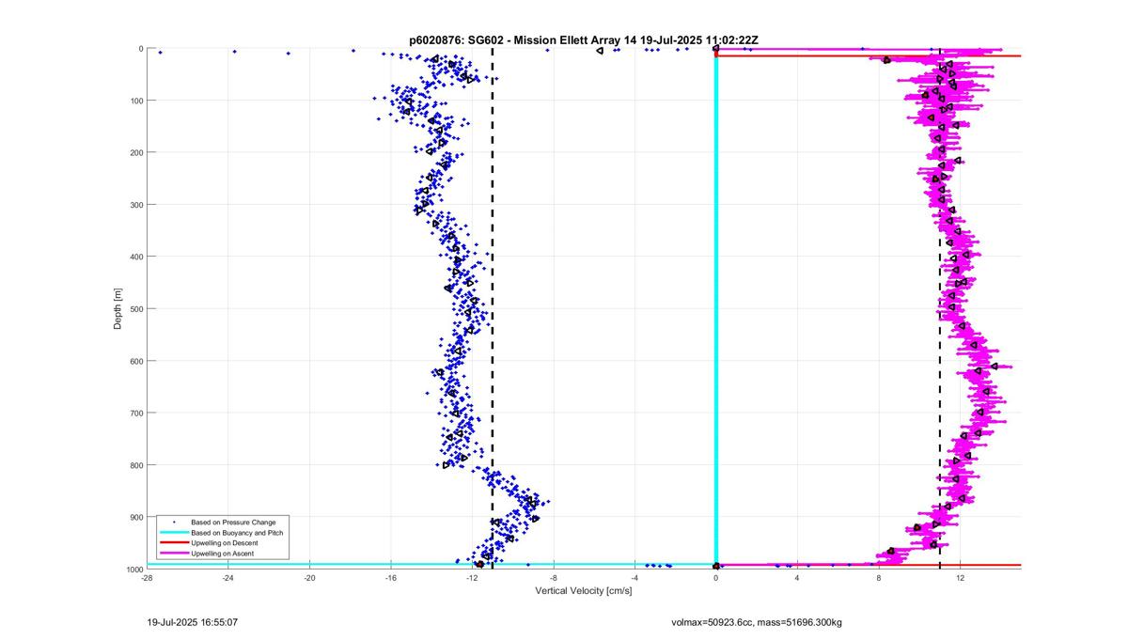The width and height of the screenshot is (1128, 640).
Task: Click the depth axis tick label '900'
Action: 135,517
